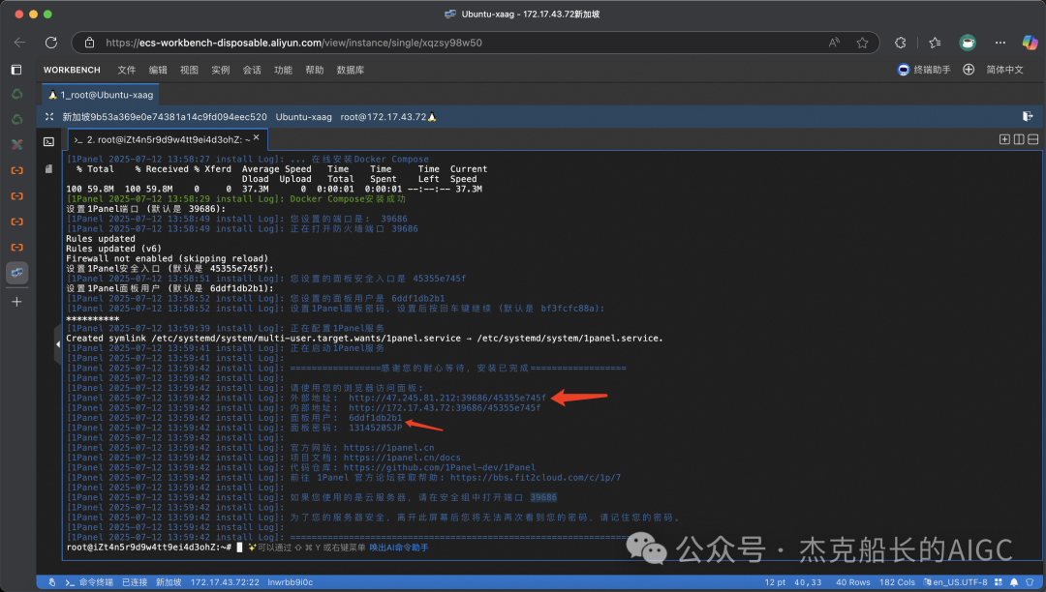Image resolution: width=1046 pixels, height=592 pixels.
Task: Open the 终端助手 assistant button
Action: click(x=924, y=70)
